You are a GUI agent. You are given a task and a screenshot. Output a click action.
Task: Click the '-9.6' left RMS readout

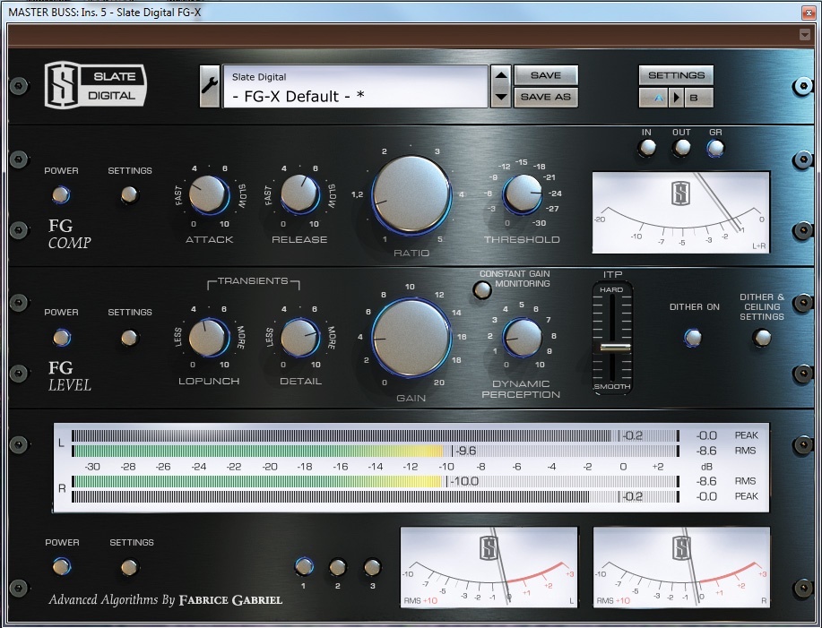click(x=465, y=451)
